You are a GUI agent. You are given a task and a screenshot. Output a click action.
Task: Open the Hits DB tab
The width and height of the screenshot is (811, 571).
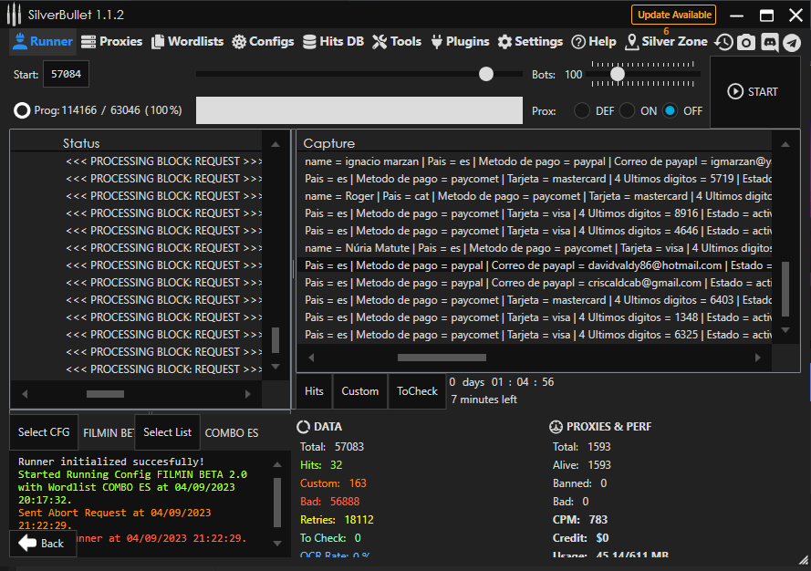click(334, 41)
